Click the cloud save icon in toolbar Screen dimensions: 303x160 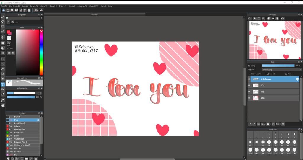point(4,10)
